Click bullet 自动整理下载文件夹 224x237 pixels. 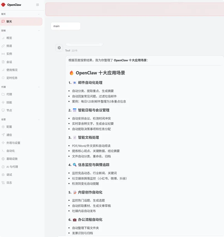coord(85,228)
